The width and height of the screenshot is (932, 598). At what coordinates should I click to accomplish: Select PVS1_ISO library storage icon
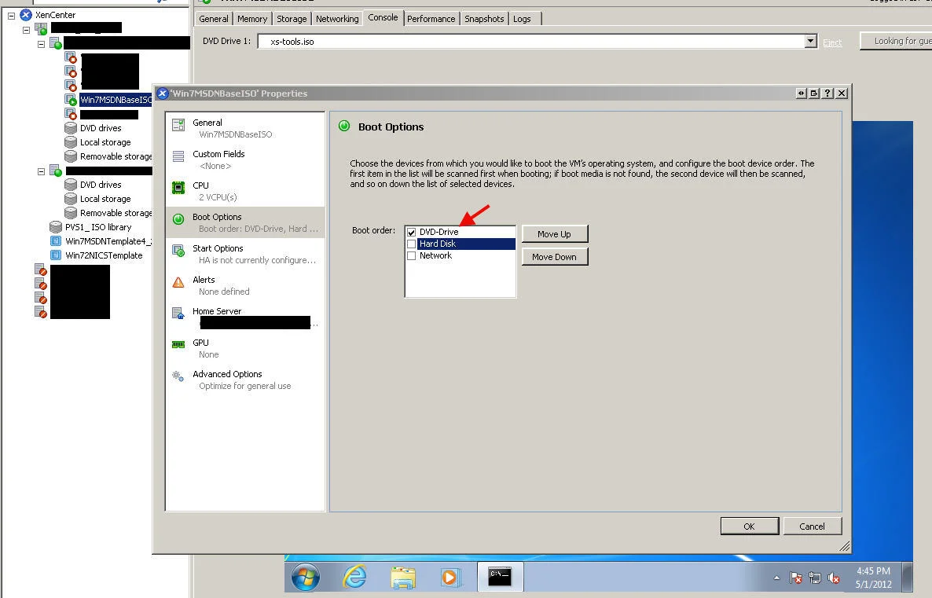tap(55, 227)
